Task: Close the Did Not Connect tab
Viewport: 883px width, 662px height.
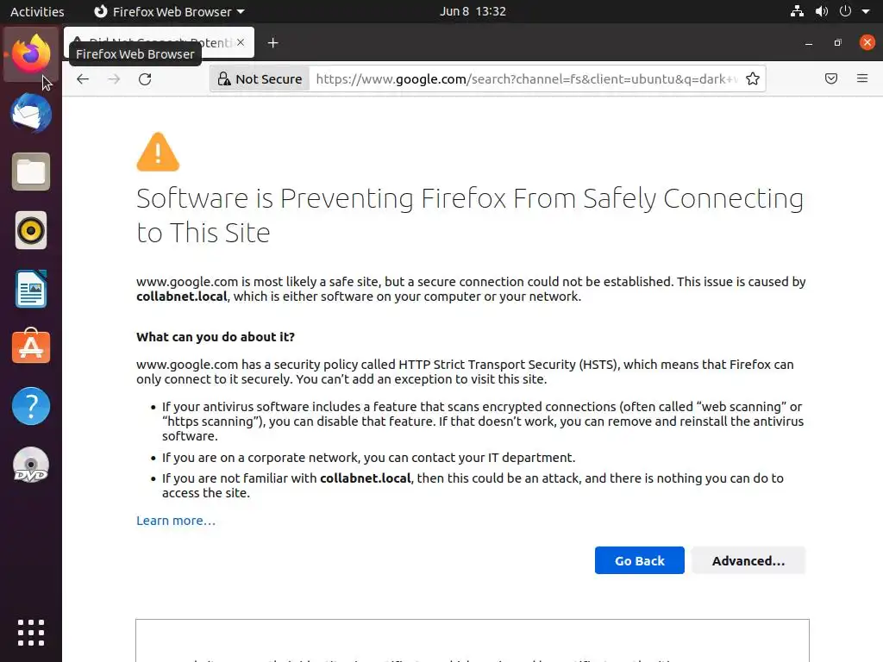Action: pos(241,42)
